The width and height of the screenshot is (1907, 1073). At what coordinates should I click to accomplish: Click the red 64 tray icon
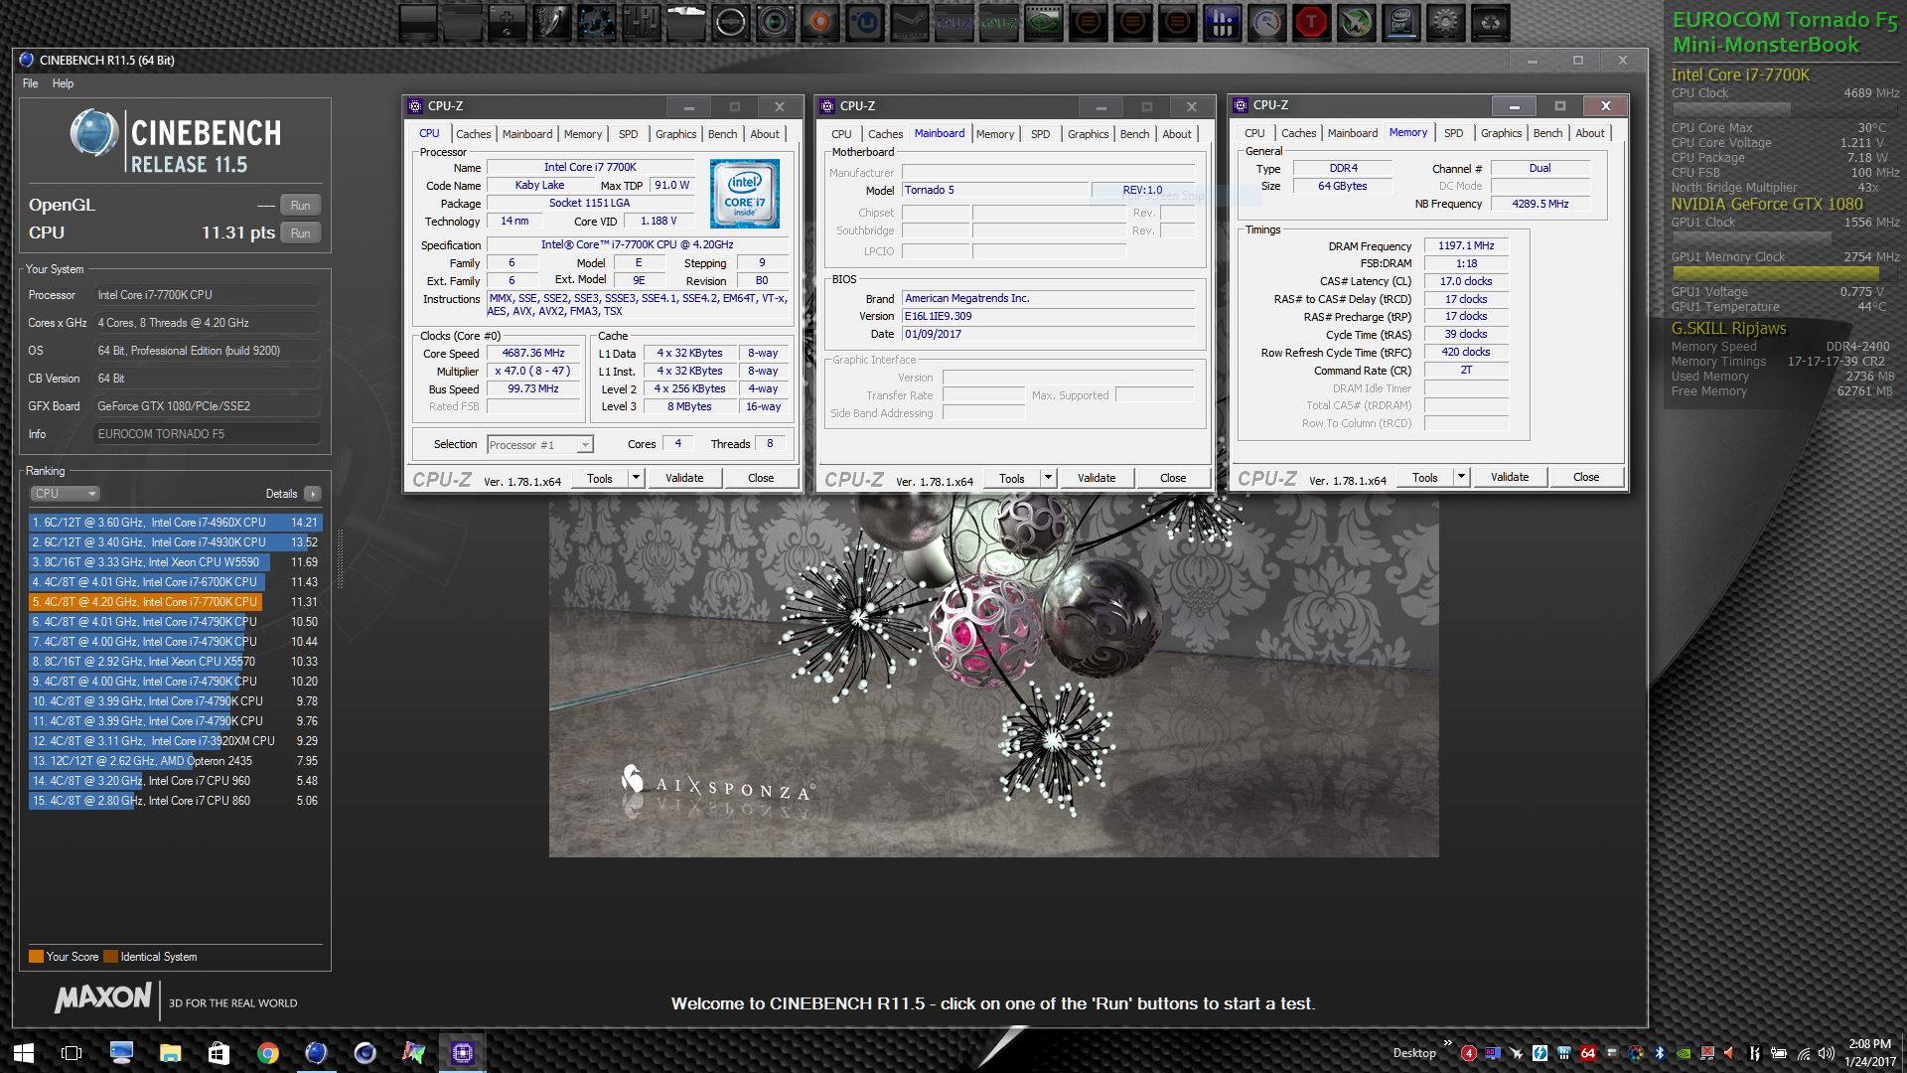coord(1587,1053)
